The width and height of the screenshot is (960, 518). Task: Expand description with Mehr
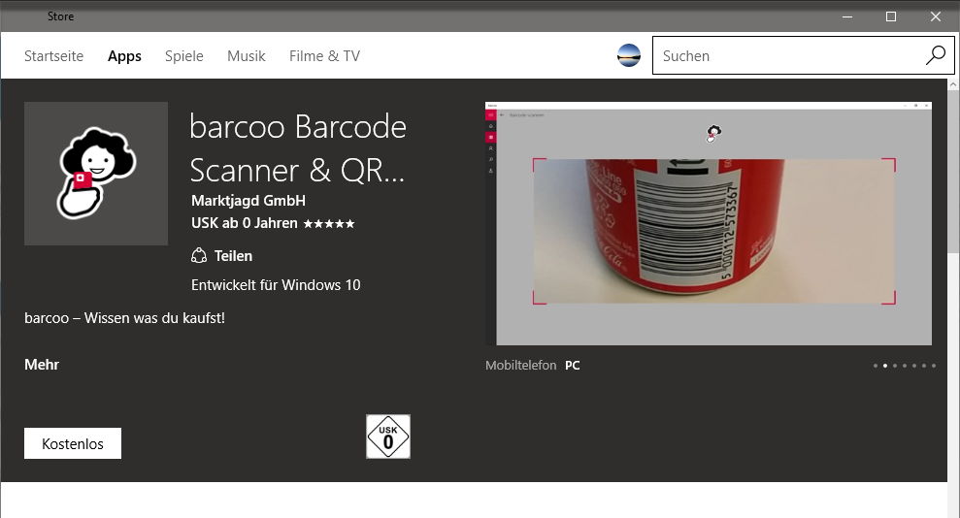pyautogui.click(x=42, y=365)
